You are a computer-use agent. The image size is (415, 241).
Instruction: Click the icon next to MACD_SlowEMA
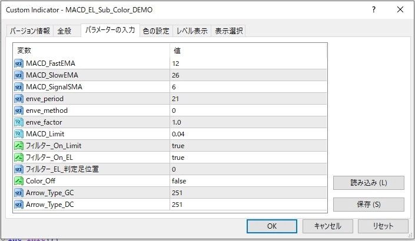tap(19, 75)
